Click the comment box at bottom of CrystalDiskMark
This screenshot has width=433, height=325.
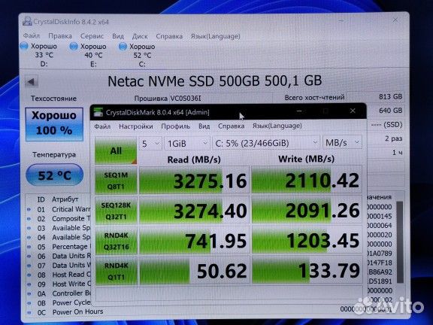pos(229,293)
